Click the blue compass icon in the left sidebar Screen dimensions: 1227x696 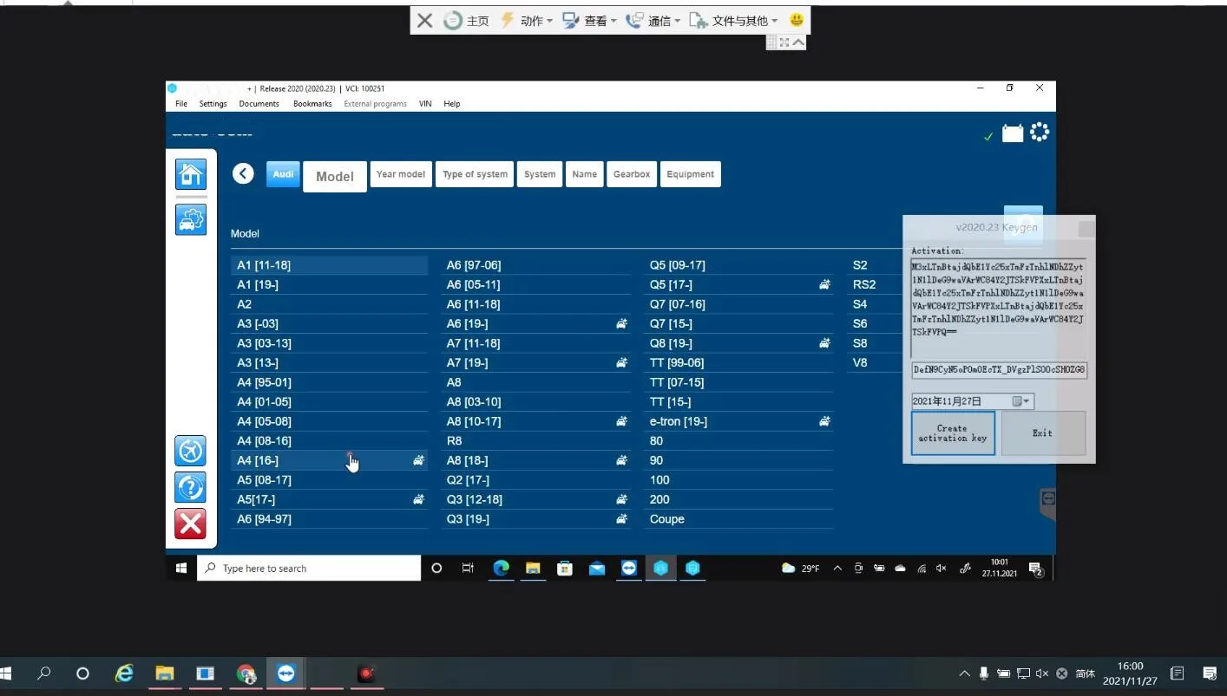tap(191, 451)
